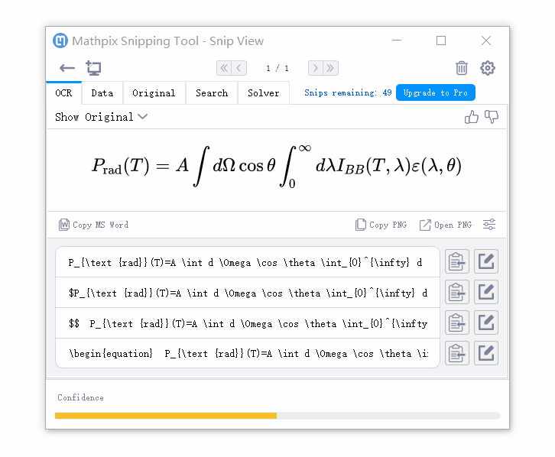Image resolution: width=555 pixels, height=457 pixels.
Task: Go back using the left arrow icon
Action: pyautogui.click(x=67, y=68)
